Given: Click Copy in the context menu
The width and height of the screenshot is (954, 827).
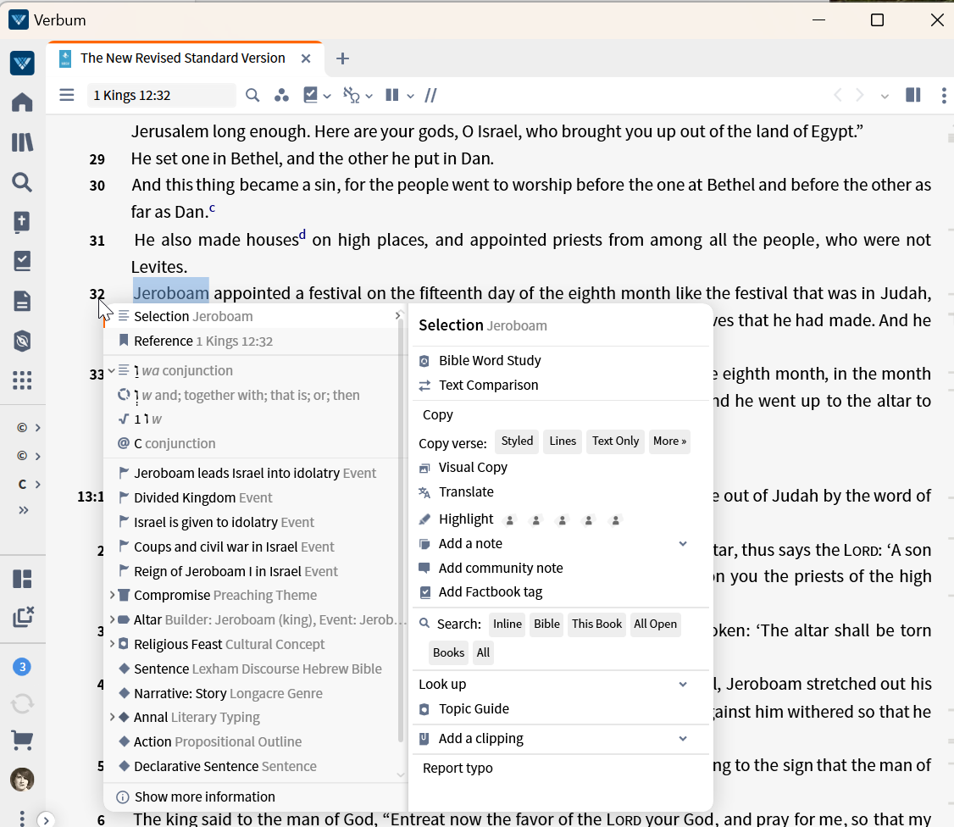Looking at the screenshot, I should [x=437, y=414].
